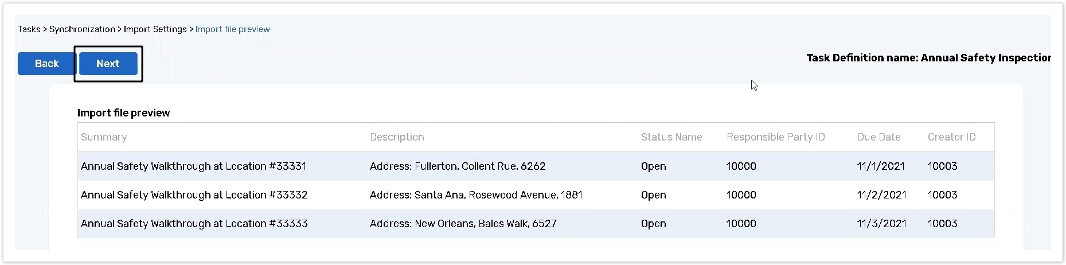Click the Next button

click(x=108, y=64)
